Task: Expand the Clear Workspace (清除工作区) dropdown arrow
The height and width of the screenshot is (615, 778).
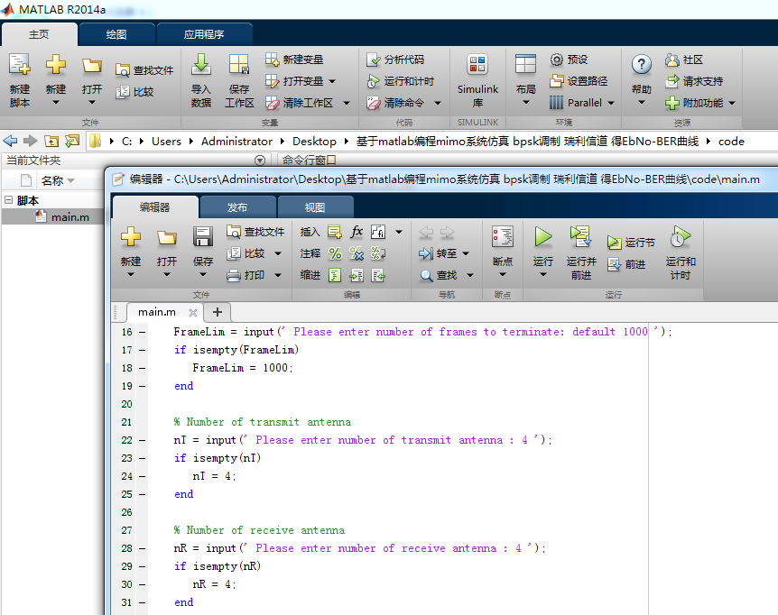Action: [x=347, y=103]
